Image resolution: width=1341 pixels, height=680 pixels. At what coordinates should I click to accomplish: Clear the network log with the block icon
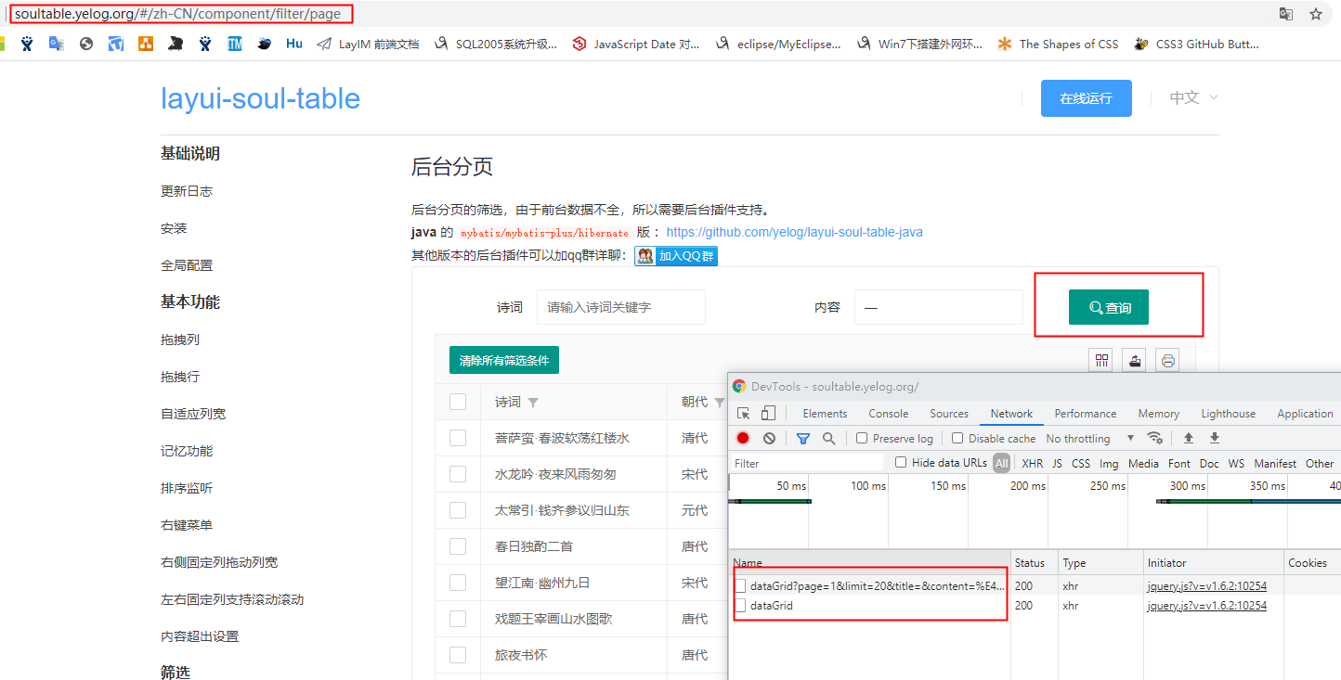770,437
